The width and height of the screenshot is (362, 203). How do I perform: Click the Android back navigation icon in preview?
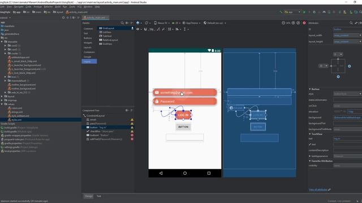click(161, 173)
